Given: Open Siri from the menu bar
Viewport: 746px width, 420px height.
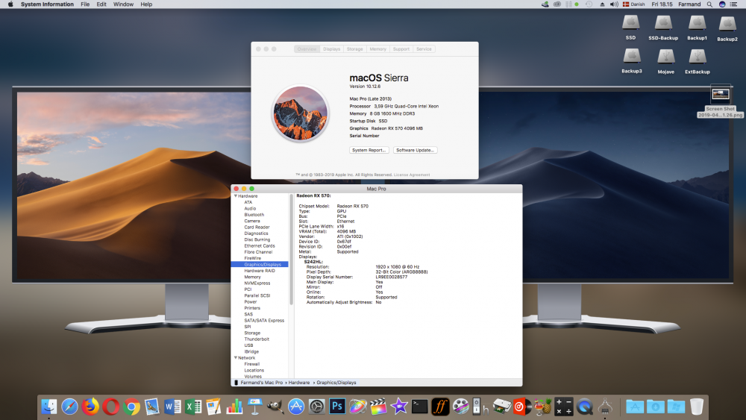Looking at the screenshot, I should point(722,4).
